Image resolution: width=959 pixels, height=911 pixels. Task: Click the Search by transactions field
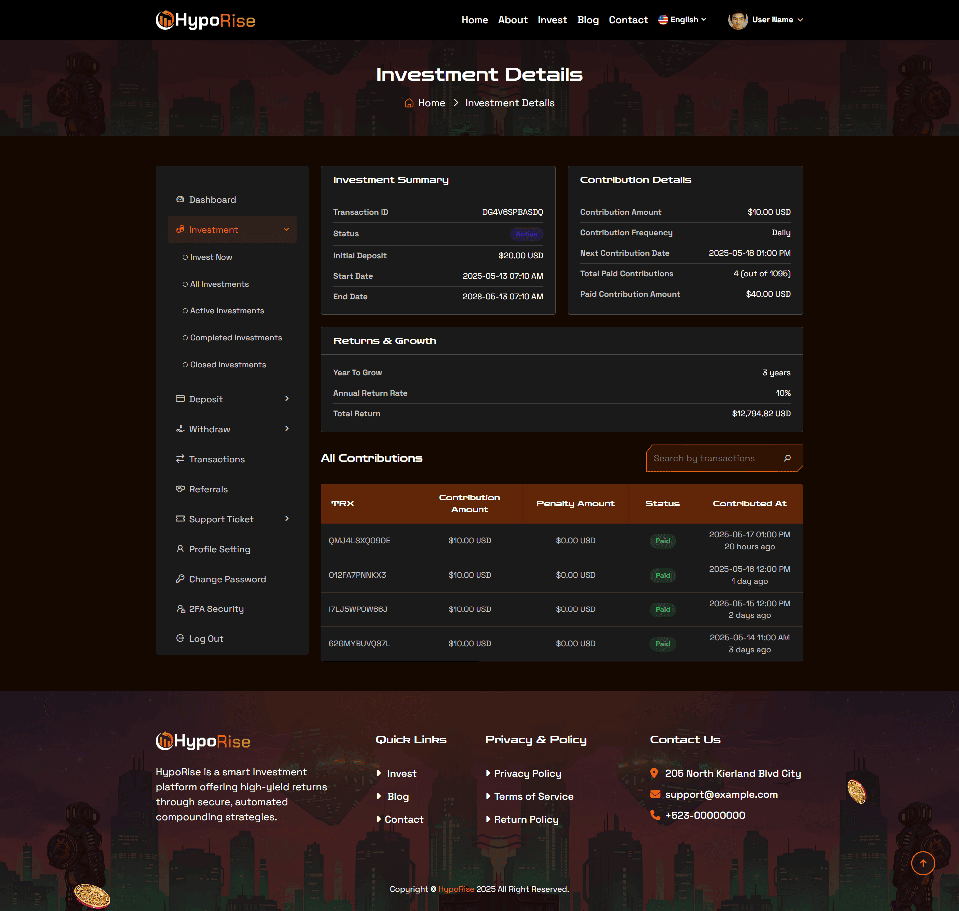tap(724, 458)
